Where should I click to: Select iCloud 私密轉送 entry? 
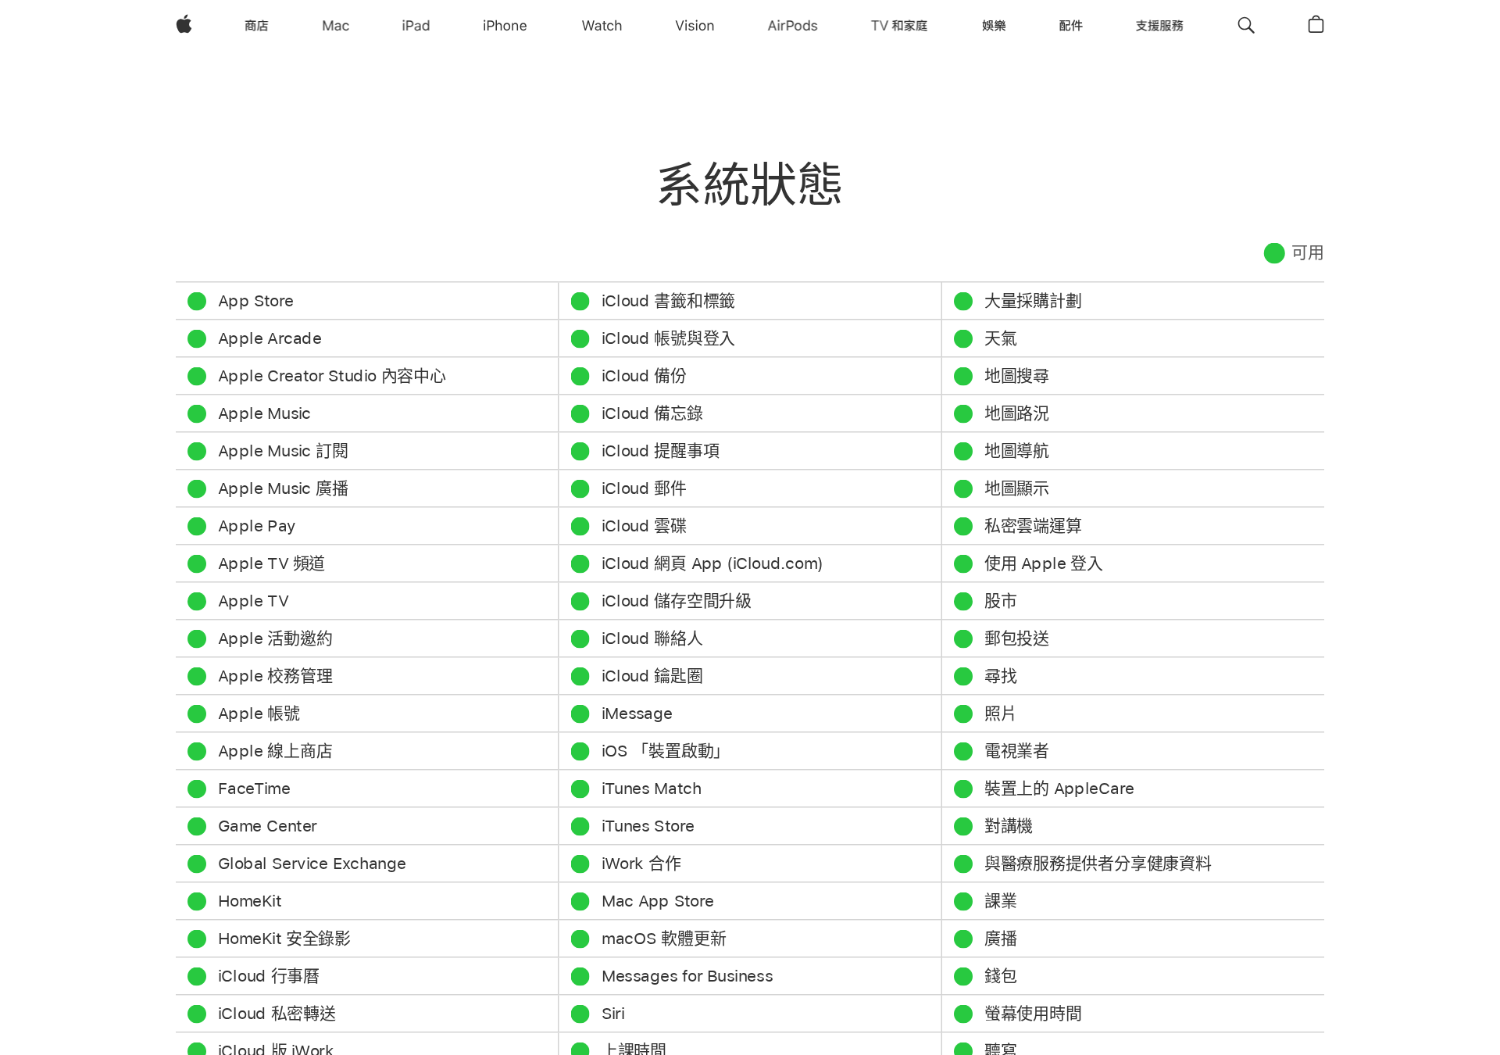[277, 1014]
